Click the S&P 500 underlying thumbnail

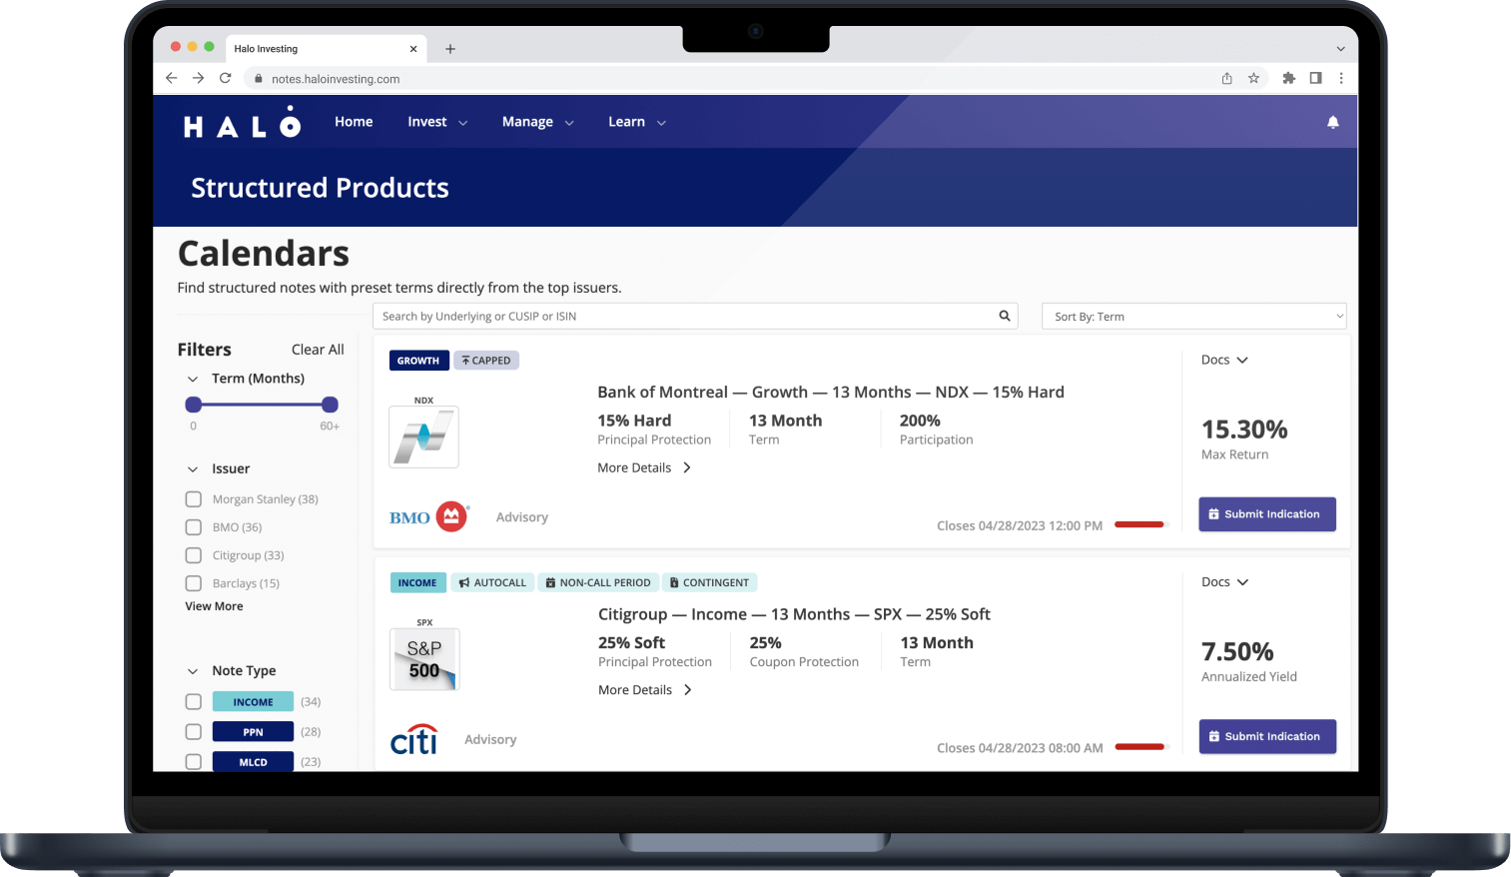tap(424, 659)
